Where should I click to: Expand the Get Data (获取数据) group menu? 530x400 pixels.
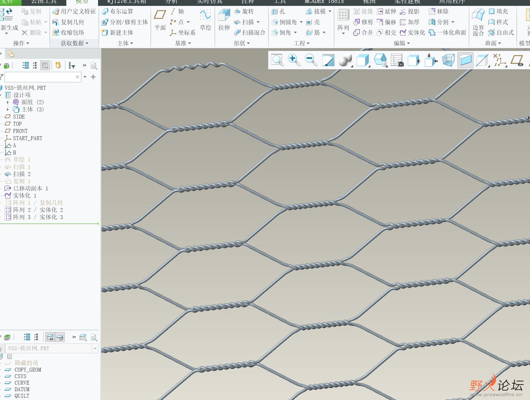[75, 43]
